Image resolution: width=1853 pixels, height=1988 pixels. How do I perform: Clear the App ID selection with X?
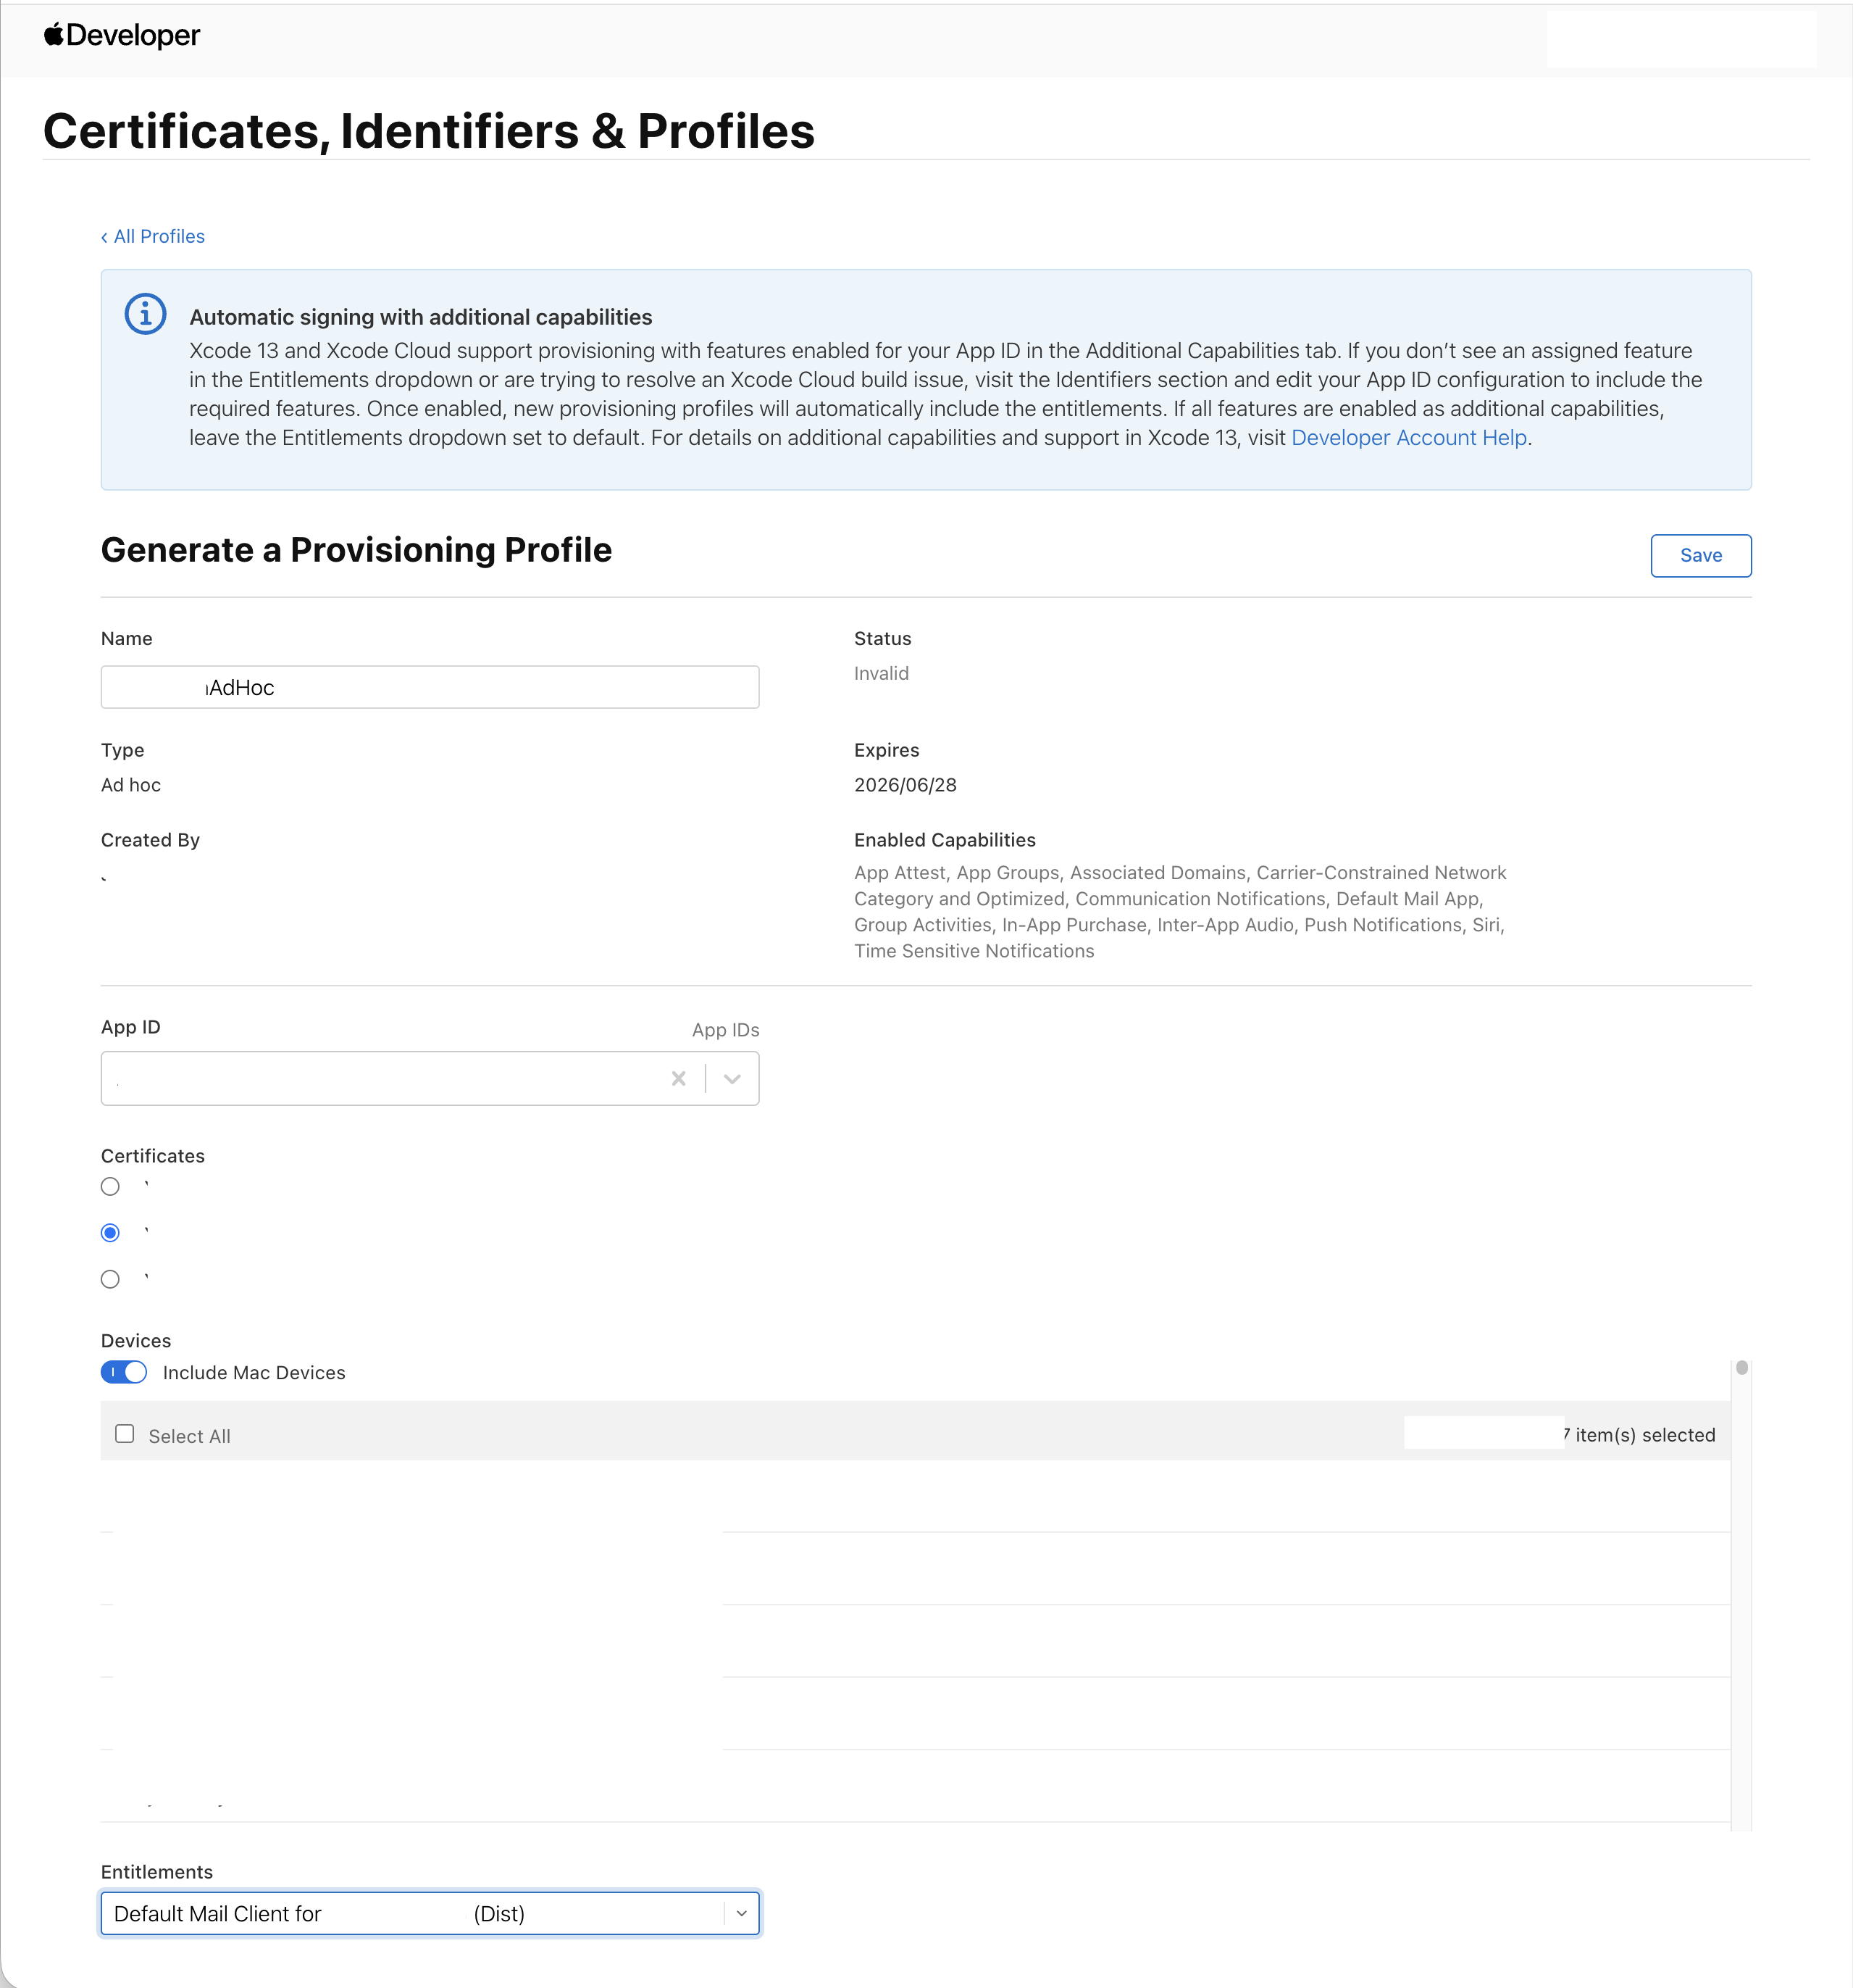pos(679,1078)
